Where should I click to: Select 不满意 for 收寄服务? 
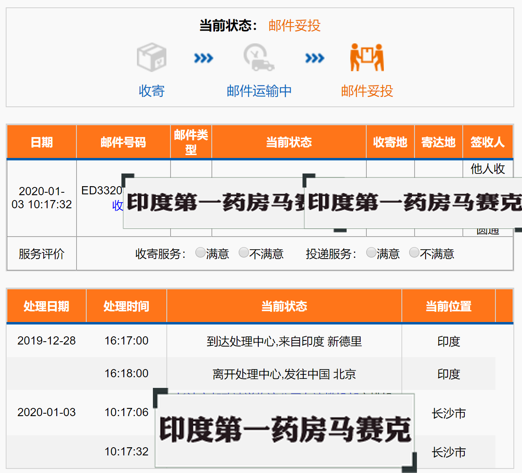click(244, 253)
